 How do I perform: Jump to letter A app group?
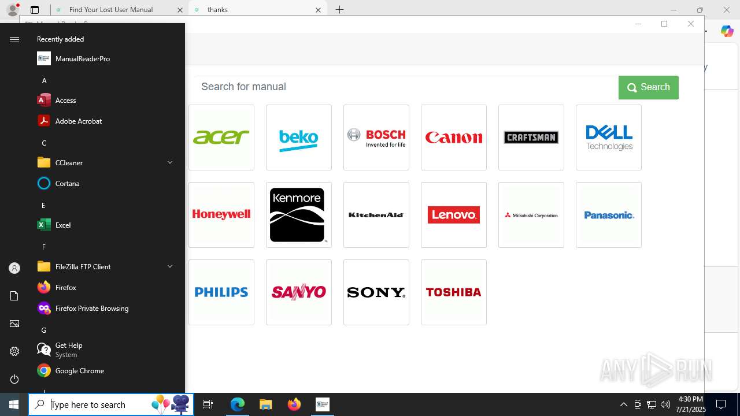pos(44,81)
